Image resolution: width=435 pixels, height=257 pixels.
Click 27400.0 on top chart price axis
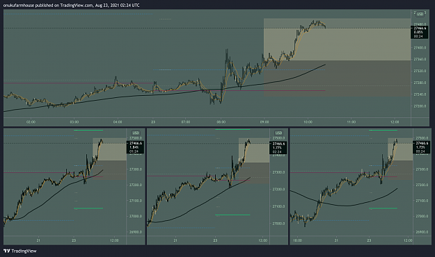pyautogui.click(x=420, y=48)
